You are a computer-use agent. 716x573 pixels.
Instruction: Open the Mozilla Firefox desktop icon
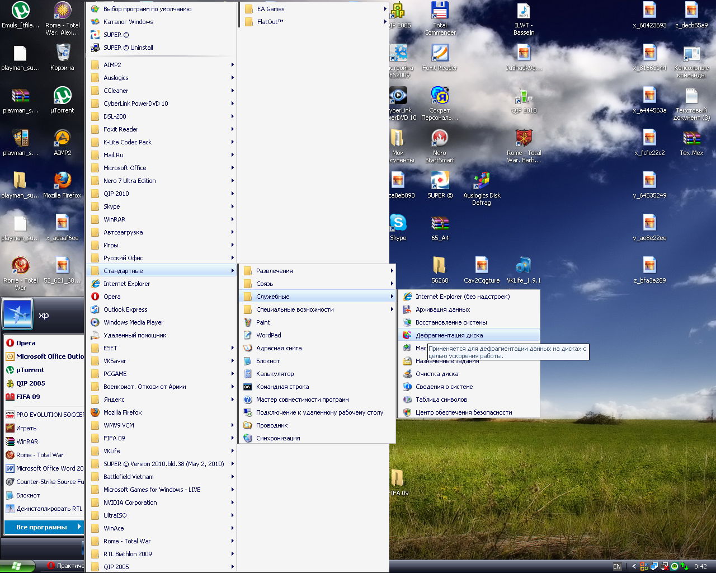(62, 185)
